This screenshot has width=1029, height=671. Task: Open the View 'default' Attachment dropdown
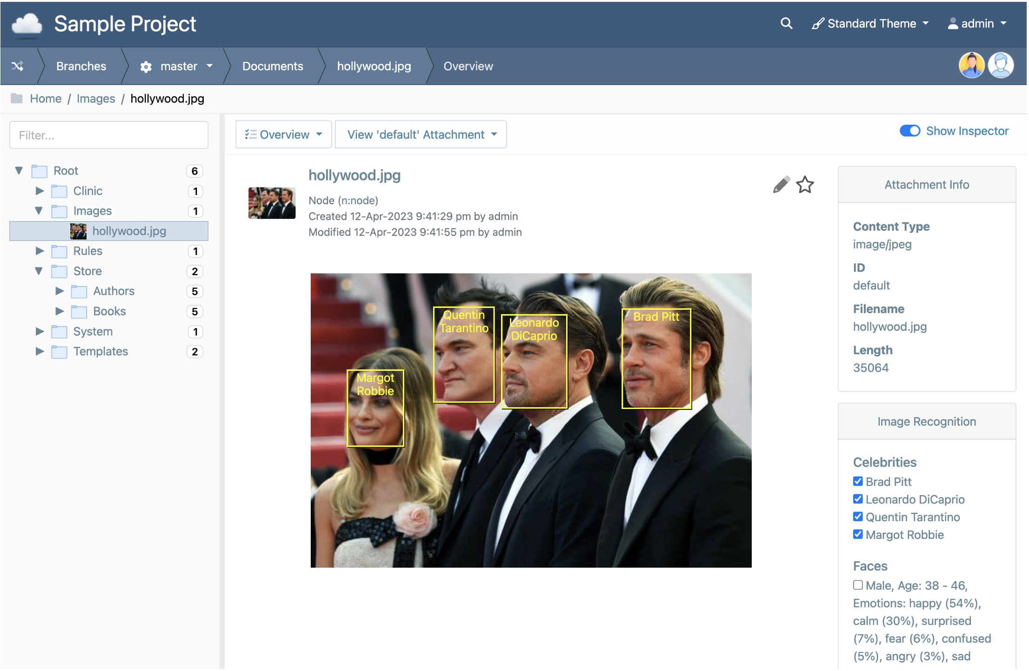421,134
